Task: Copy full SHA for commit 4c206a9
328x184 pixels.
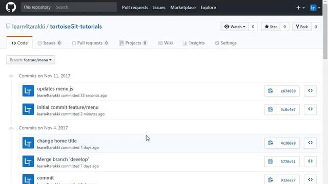Action: [271, 143]
